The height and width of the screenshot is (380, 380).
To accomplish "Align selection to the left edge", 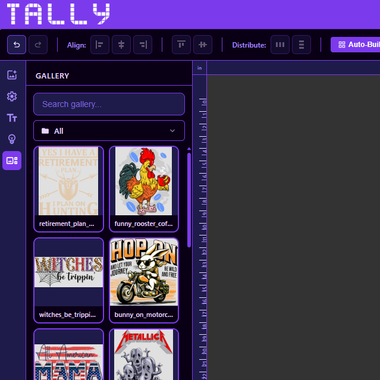I will point(99,45).
